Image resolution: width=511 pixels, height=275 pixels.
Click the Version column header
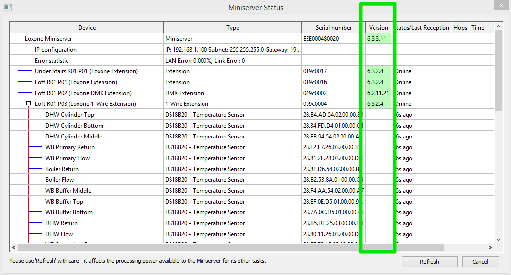[x=378, y=28]
